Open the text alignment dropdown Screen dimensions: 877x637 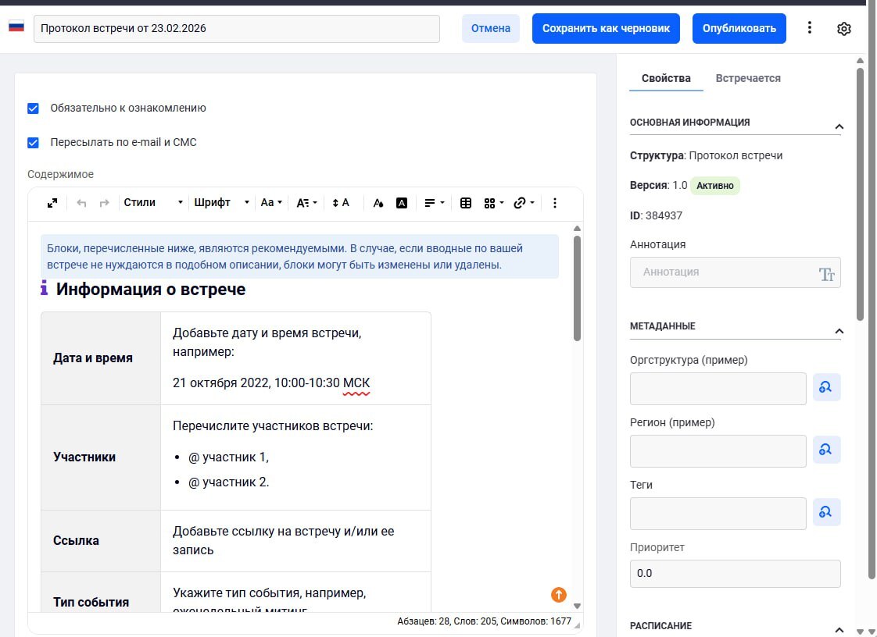click(434, 203)
